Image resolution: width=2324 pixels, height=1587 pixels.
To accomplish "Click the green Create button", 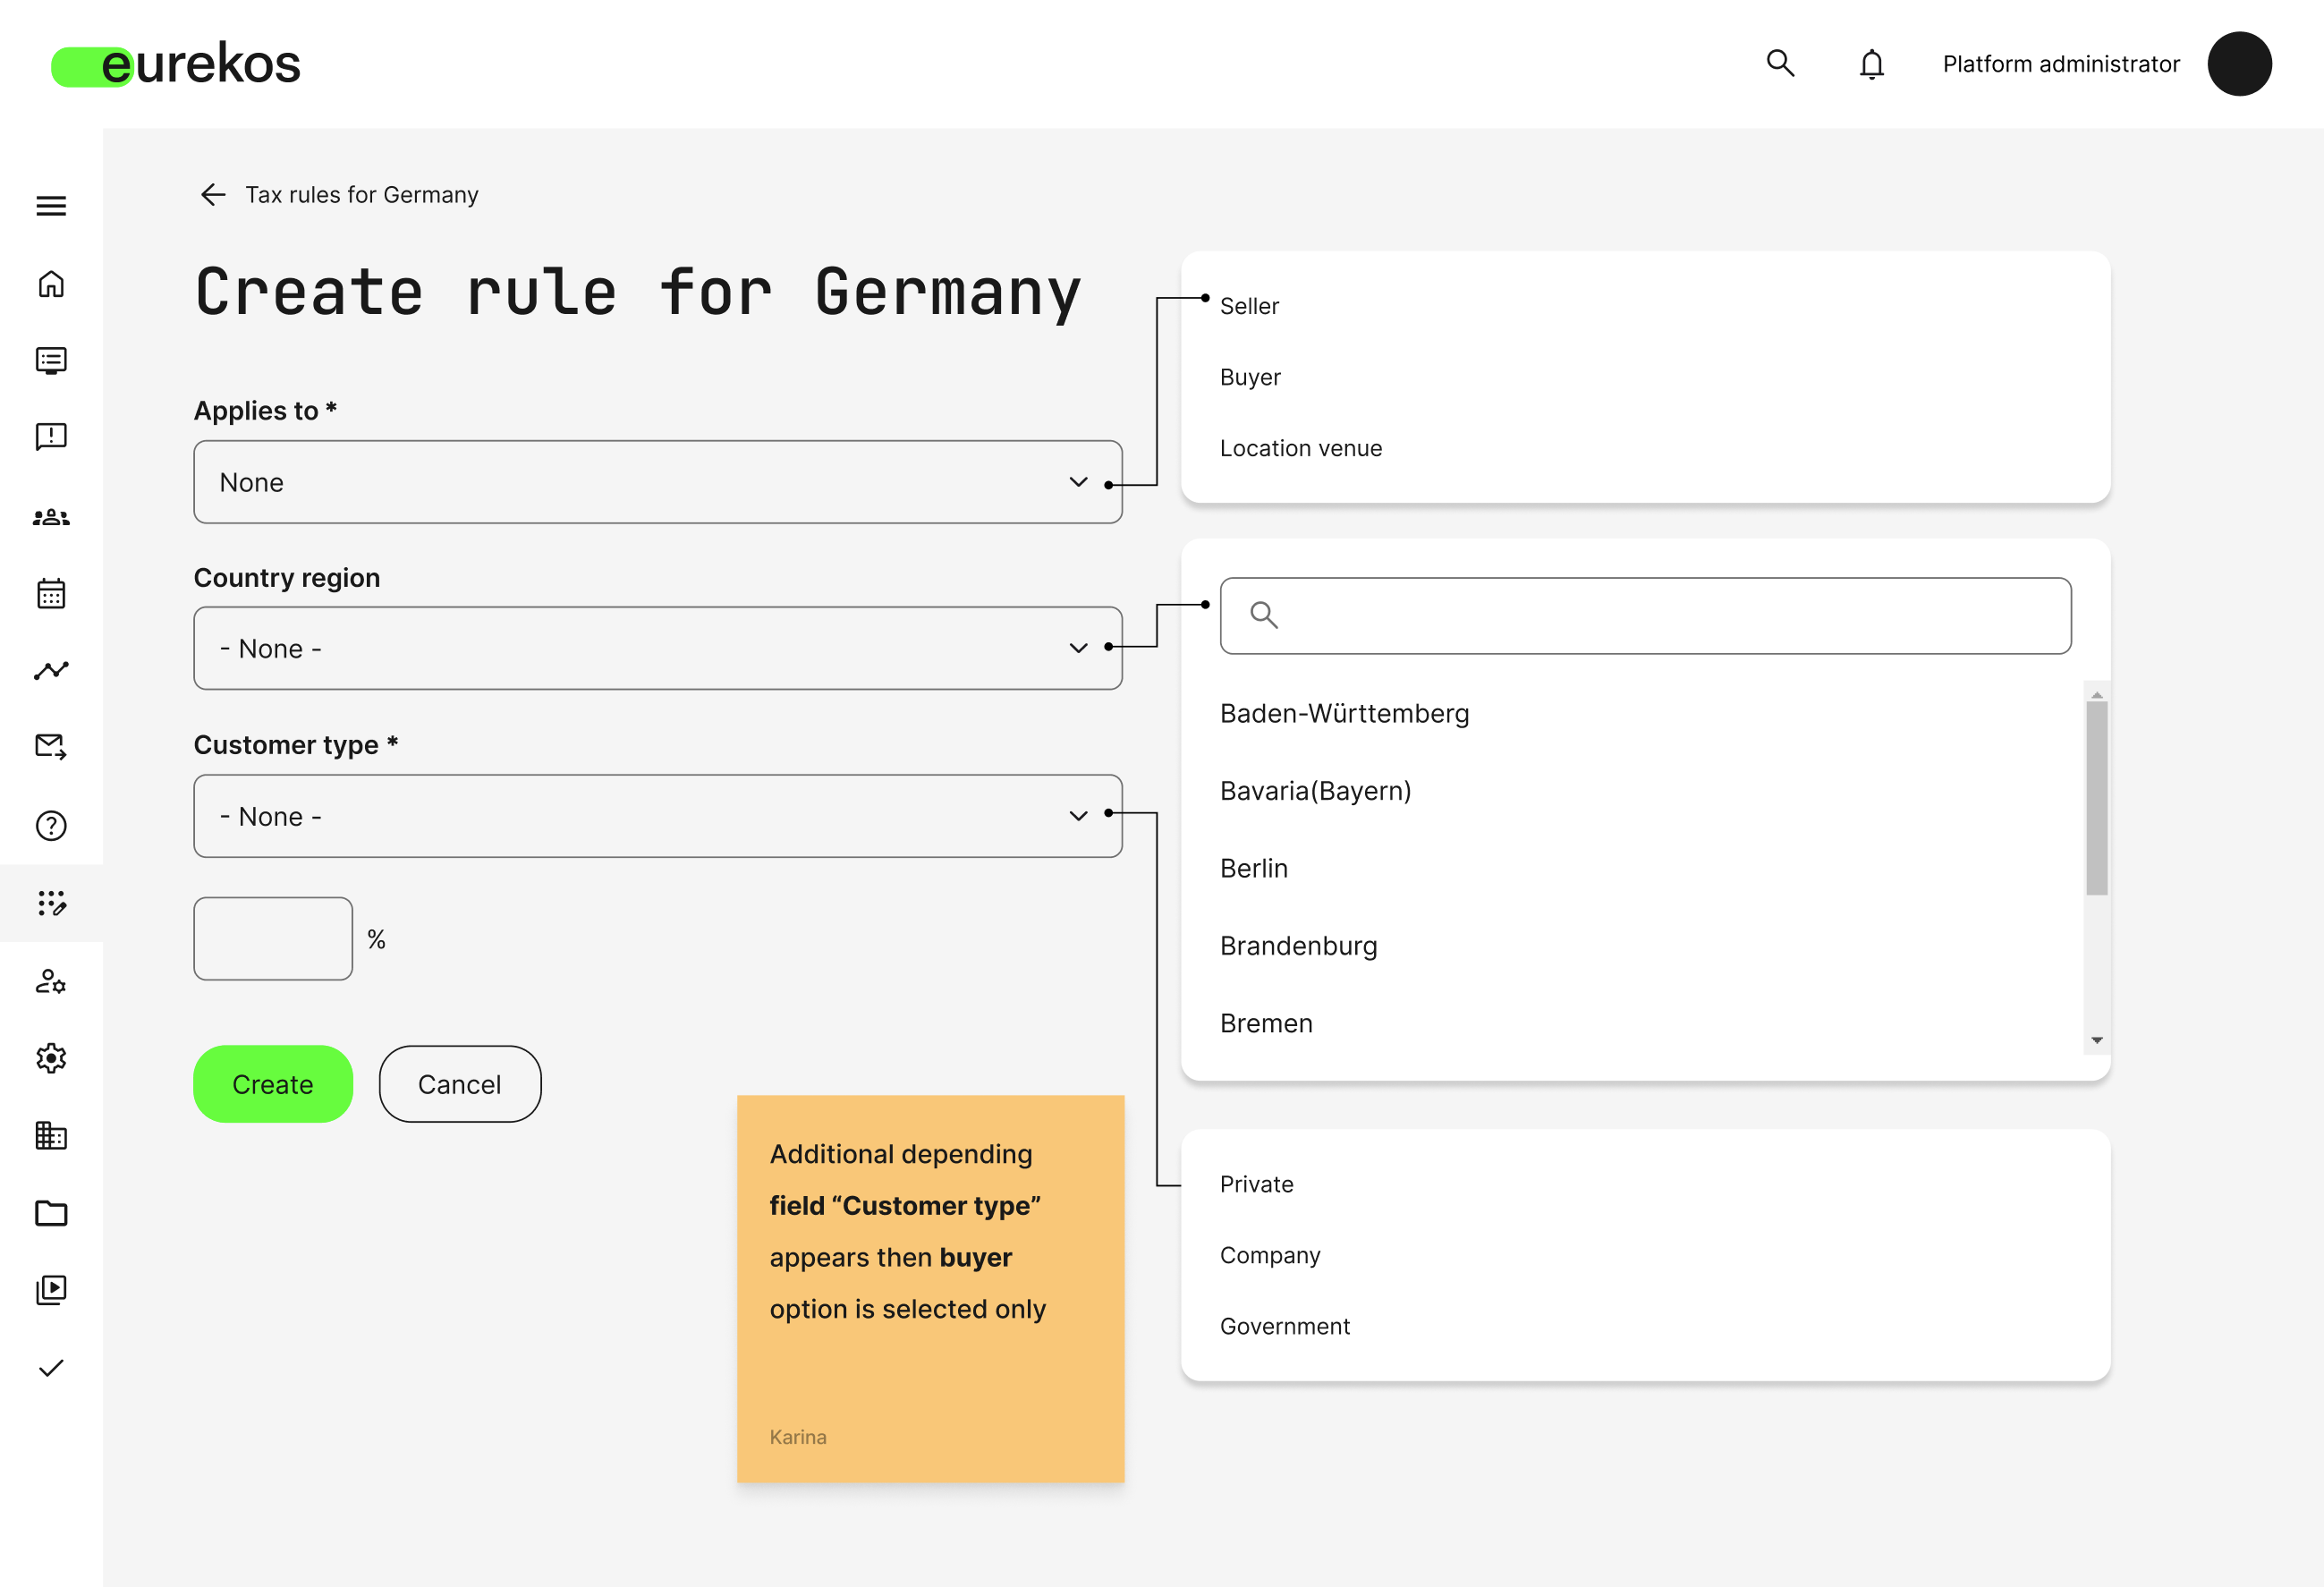I will click(272, 1084).
